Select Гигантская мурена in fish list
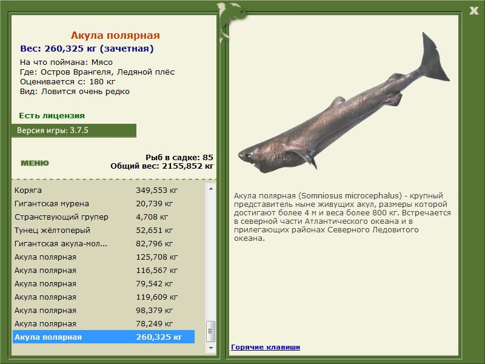Image resolution: width=485 pixels, height=364 pixels. (x=104, y=203)
